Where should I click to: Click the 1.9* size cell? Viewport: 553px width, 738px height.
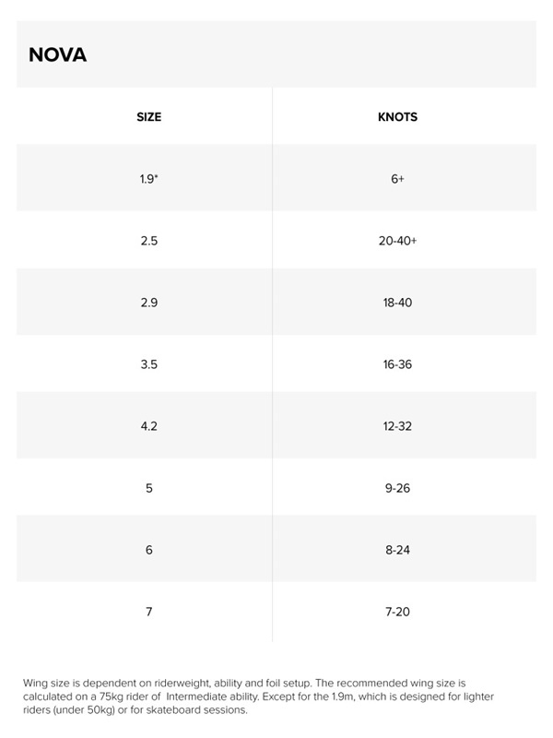149,179
